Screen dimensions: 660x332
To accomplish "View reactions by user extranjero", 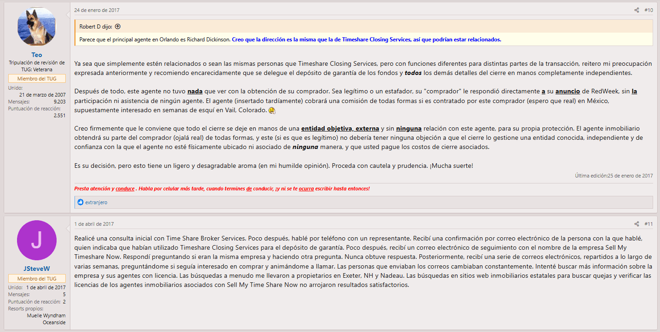I will [x=96, y=202].
